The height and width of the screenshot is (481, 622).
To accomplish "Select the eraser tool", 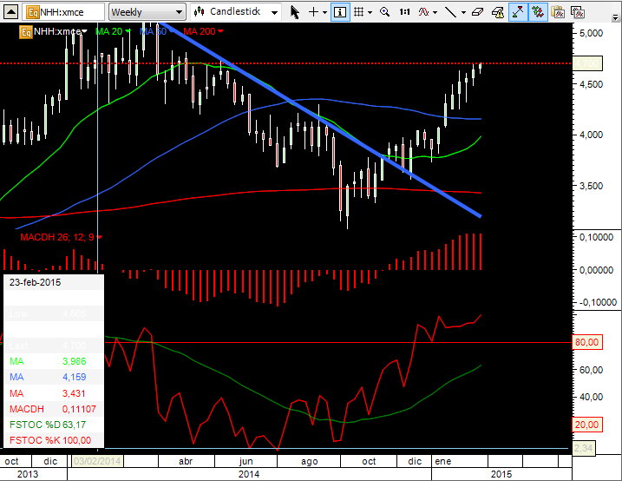I will point(478,12).
